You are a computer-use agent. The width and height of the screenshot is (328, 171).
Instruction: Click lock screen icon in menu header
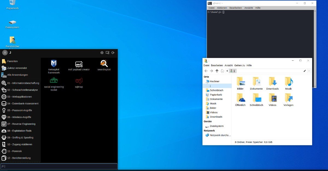[107, 53]
